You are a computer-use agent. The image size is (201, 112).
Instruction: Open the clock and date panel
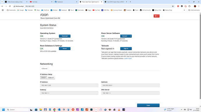click(x=196, y=110)
